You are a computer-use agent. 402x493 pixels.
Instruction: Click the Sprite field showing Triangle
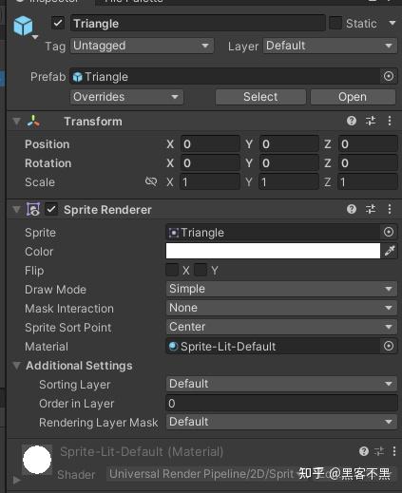pos(273,233)
